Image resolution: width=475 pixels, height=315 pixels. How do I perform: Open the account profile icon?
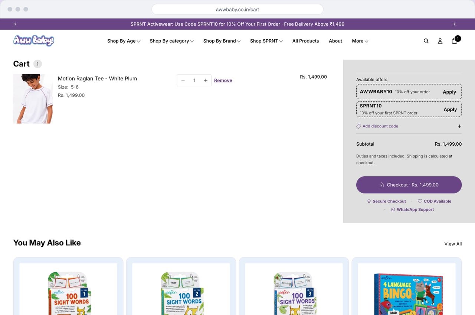coord(440,41)
